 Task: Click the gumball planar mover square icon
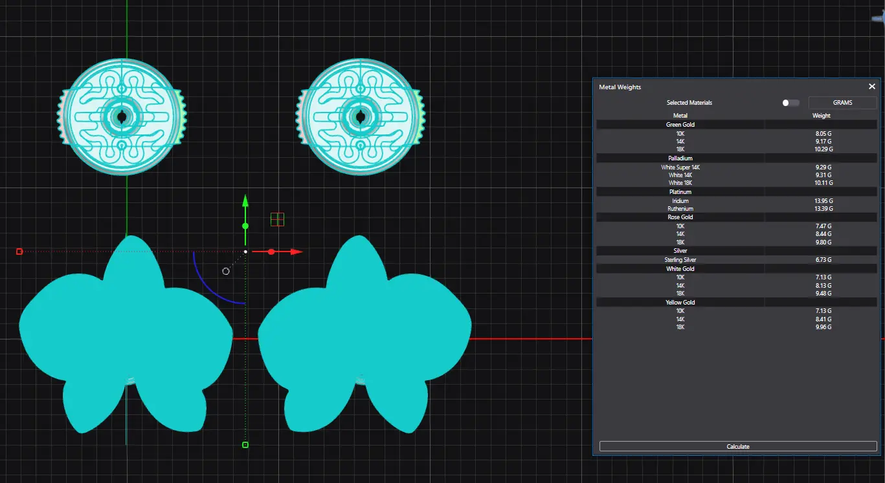(277, 220)
